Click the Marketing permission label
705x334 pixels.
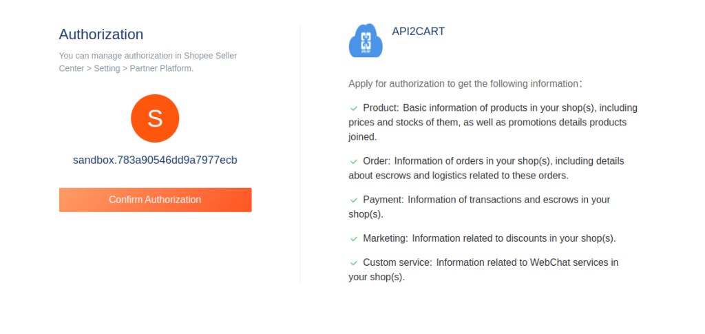click(386, 238)
